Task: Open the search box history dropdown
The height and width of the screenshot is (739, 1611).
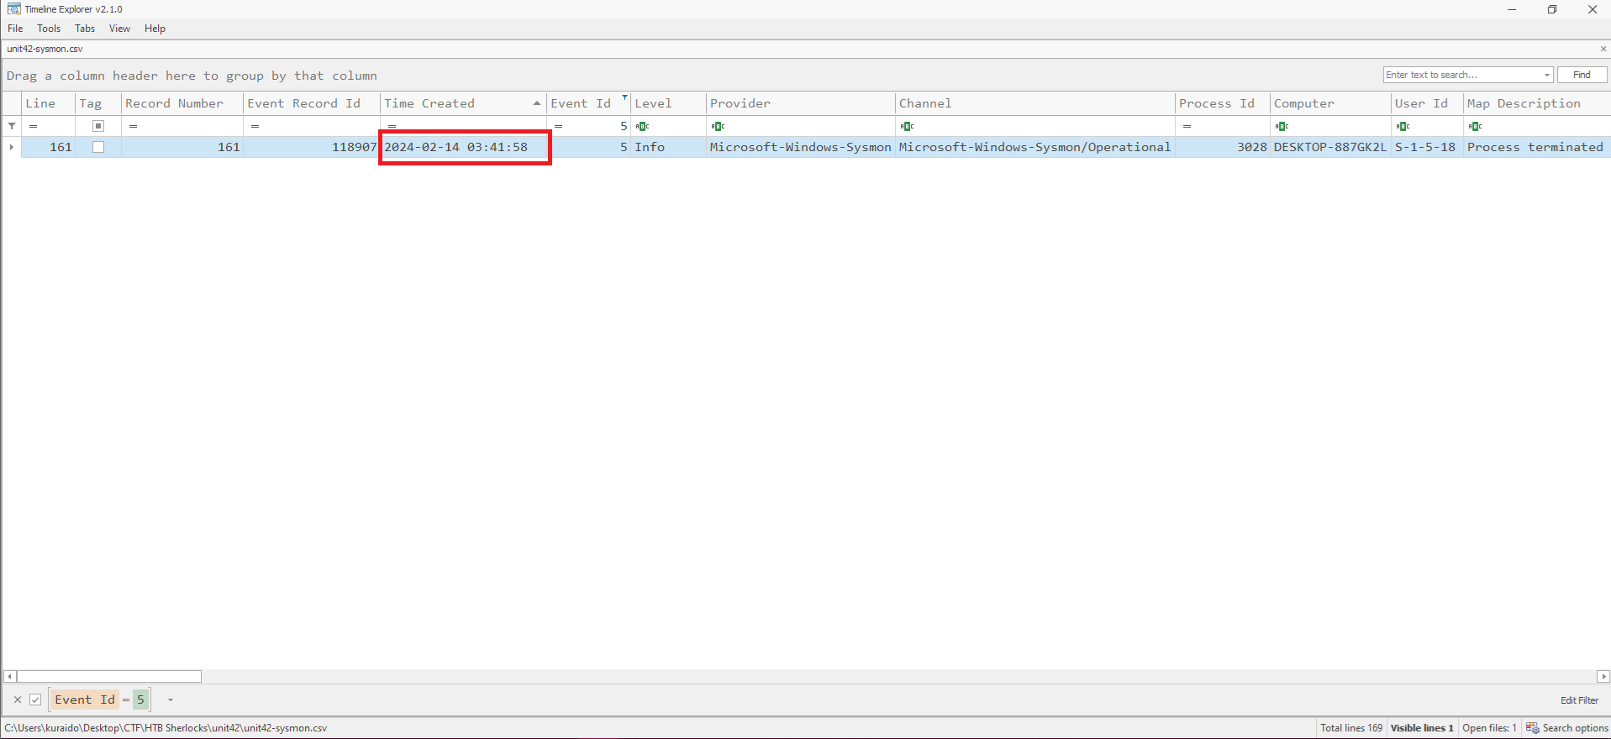Action: click(1546, 75)
